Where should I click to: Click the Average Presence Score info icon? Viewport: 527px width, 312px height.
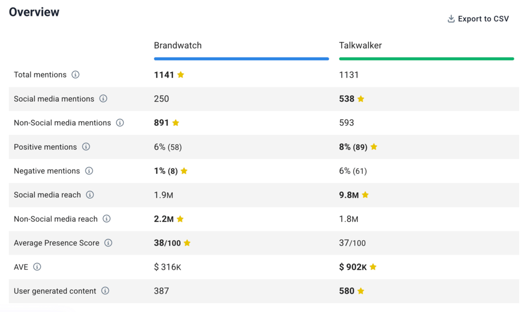click(x=109, y=243)
